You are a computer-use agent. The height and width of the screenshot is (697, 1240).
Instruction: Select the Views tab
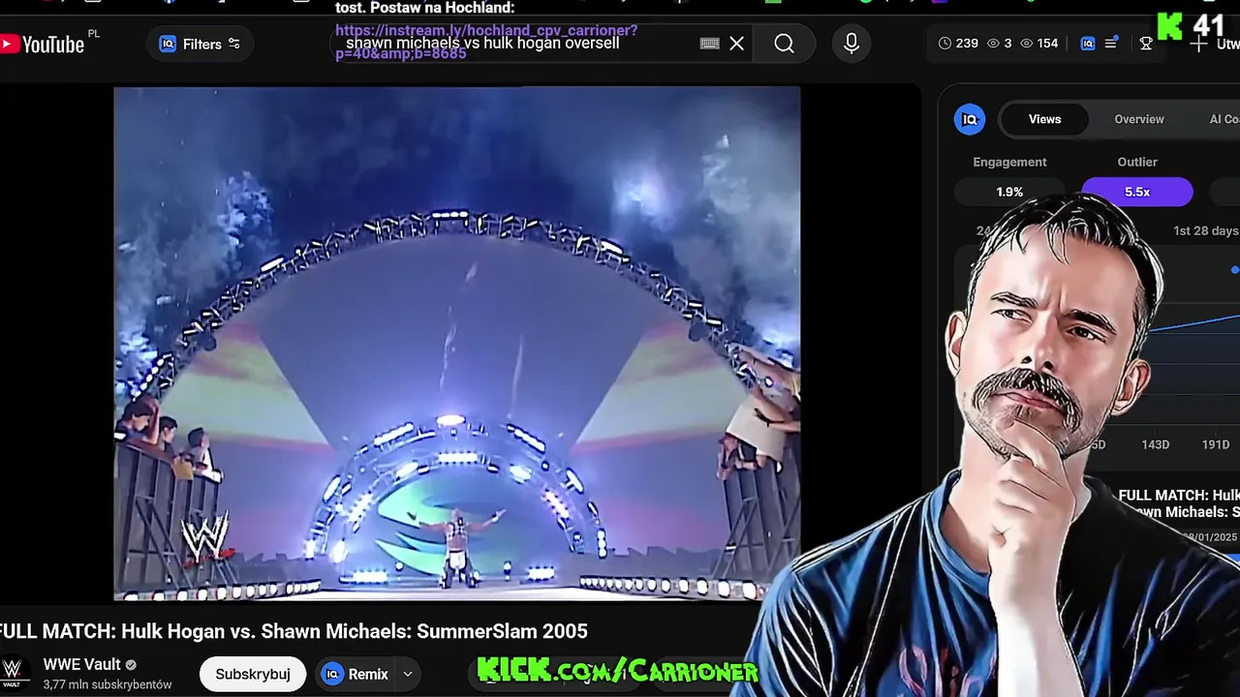click(x=1044, y=119)
